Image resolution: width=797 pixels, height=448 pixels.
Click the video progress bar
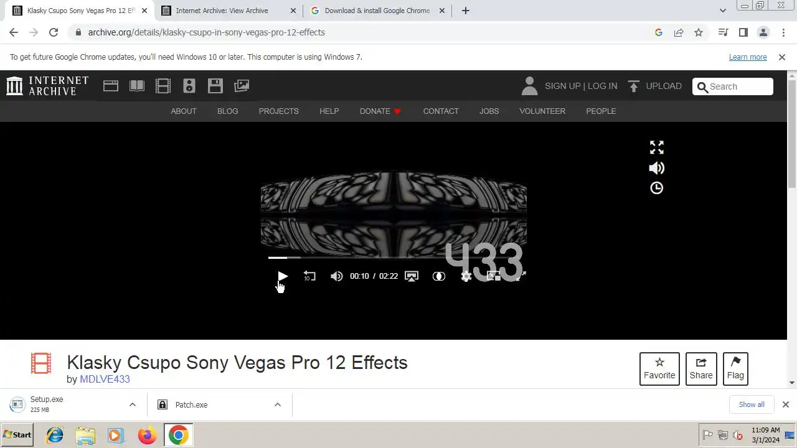pyautogui.click(x=394, y=257)
